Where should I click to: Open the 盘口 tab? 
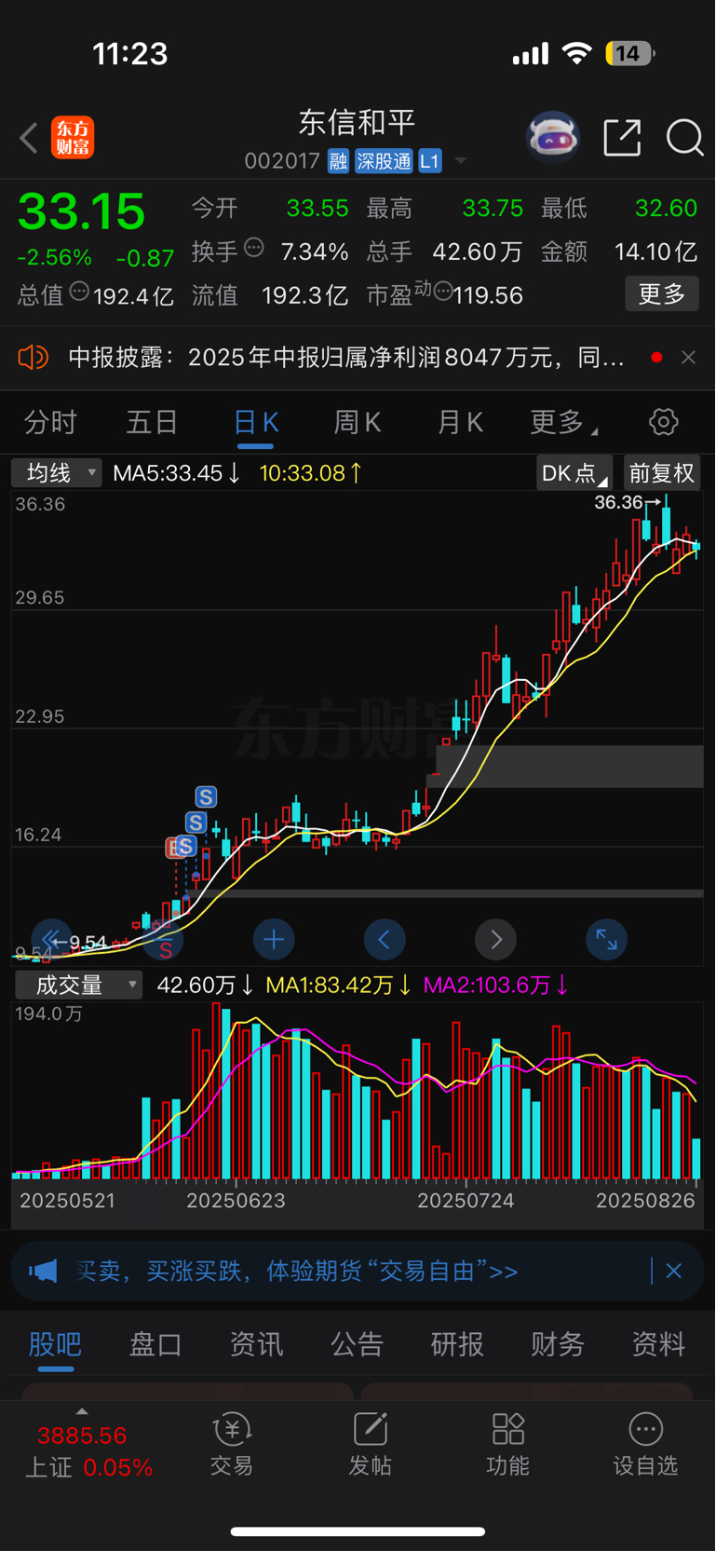point(155,1344)
